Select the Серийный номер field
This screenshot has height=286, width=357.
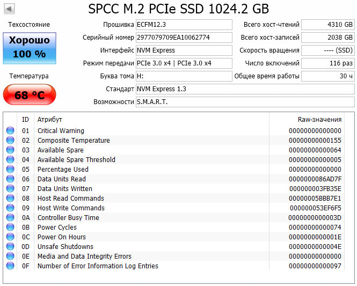[x=184, y=38]
